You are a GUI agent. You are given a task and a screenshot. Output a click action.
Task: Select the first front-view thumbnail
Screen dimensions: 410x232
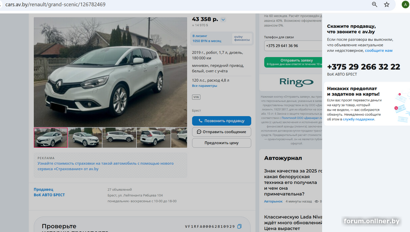51,138
